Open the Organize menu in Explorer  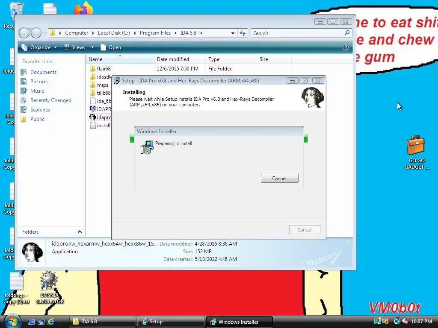(39, 47)
